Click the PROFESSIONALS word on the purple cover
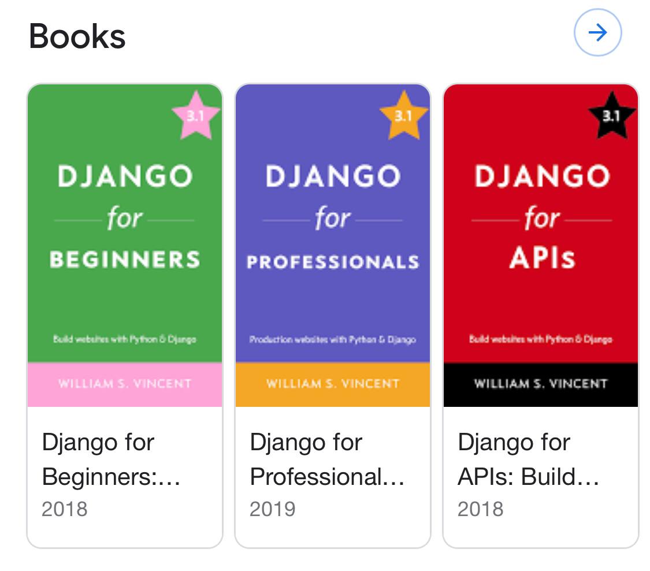The width and height of the screenshot is (650, 571). click(333, 262)
